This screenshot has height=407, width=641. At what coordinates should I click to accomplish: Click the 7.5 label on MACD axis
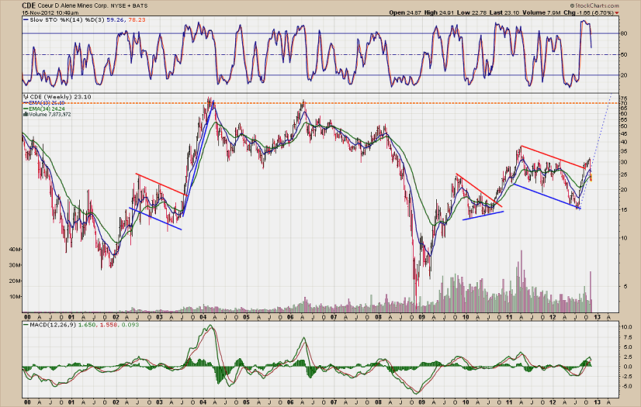point(626,337)
